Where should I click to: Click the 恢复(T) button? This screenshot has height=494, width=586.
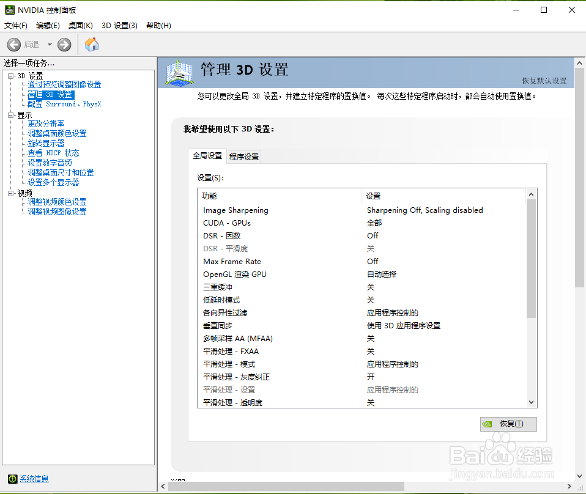(x=508, y=424)
